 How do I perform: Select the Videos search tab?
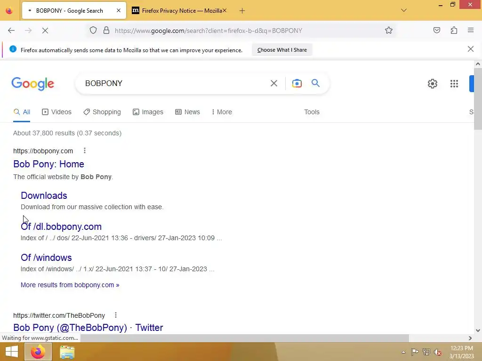pyautogui.click(x=56, y=112)
